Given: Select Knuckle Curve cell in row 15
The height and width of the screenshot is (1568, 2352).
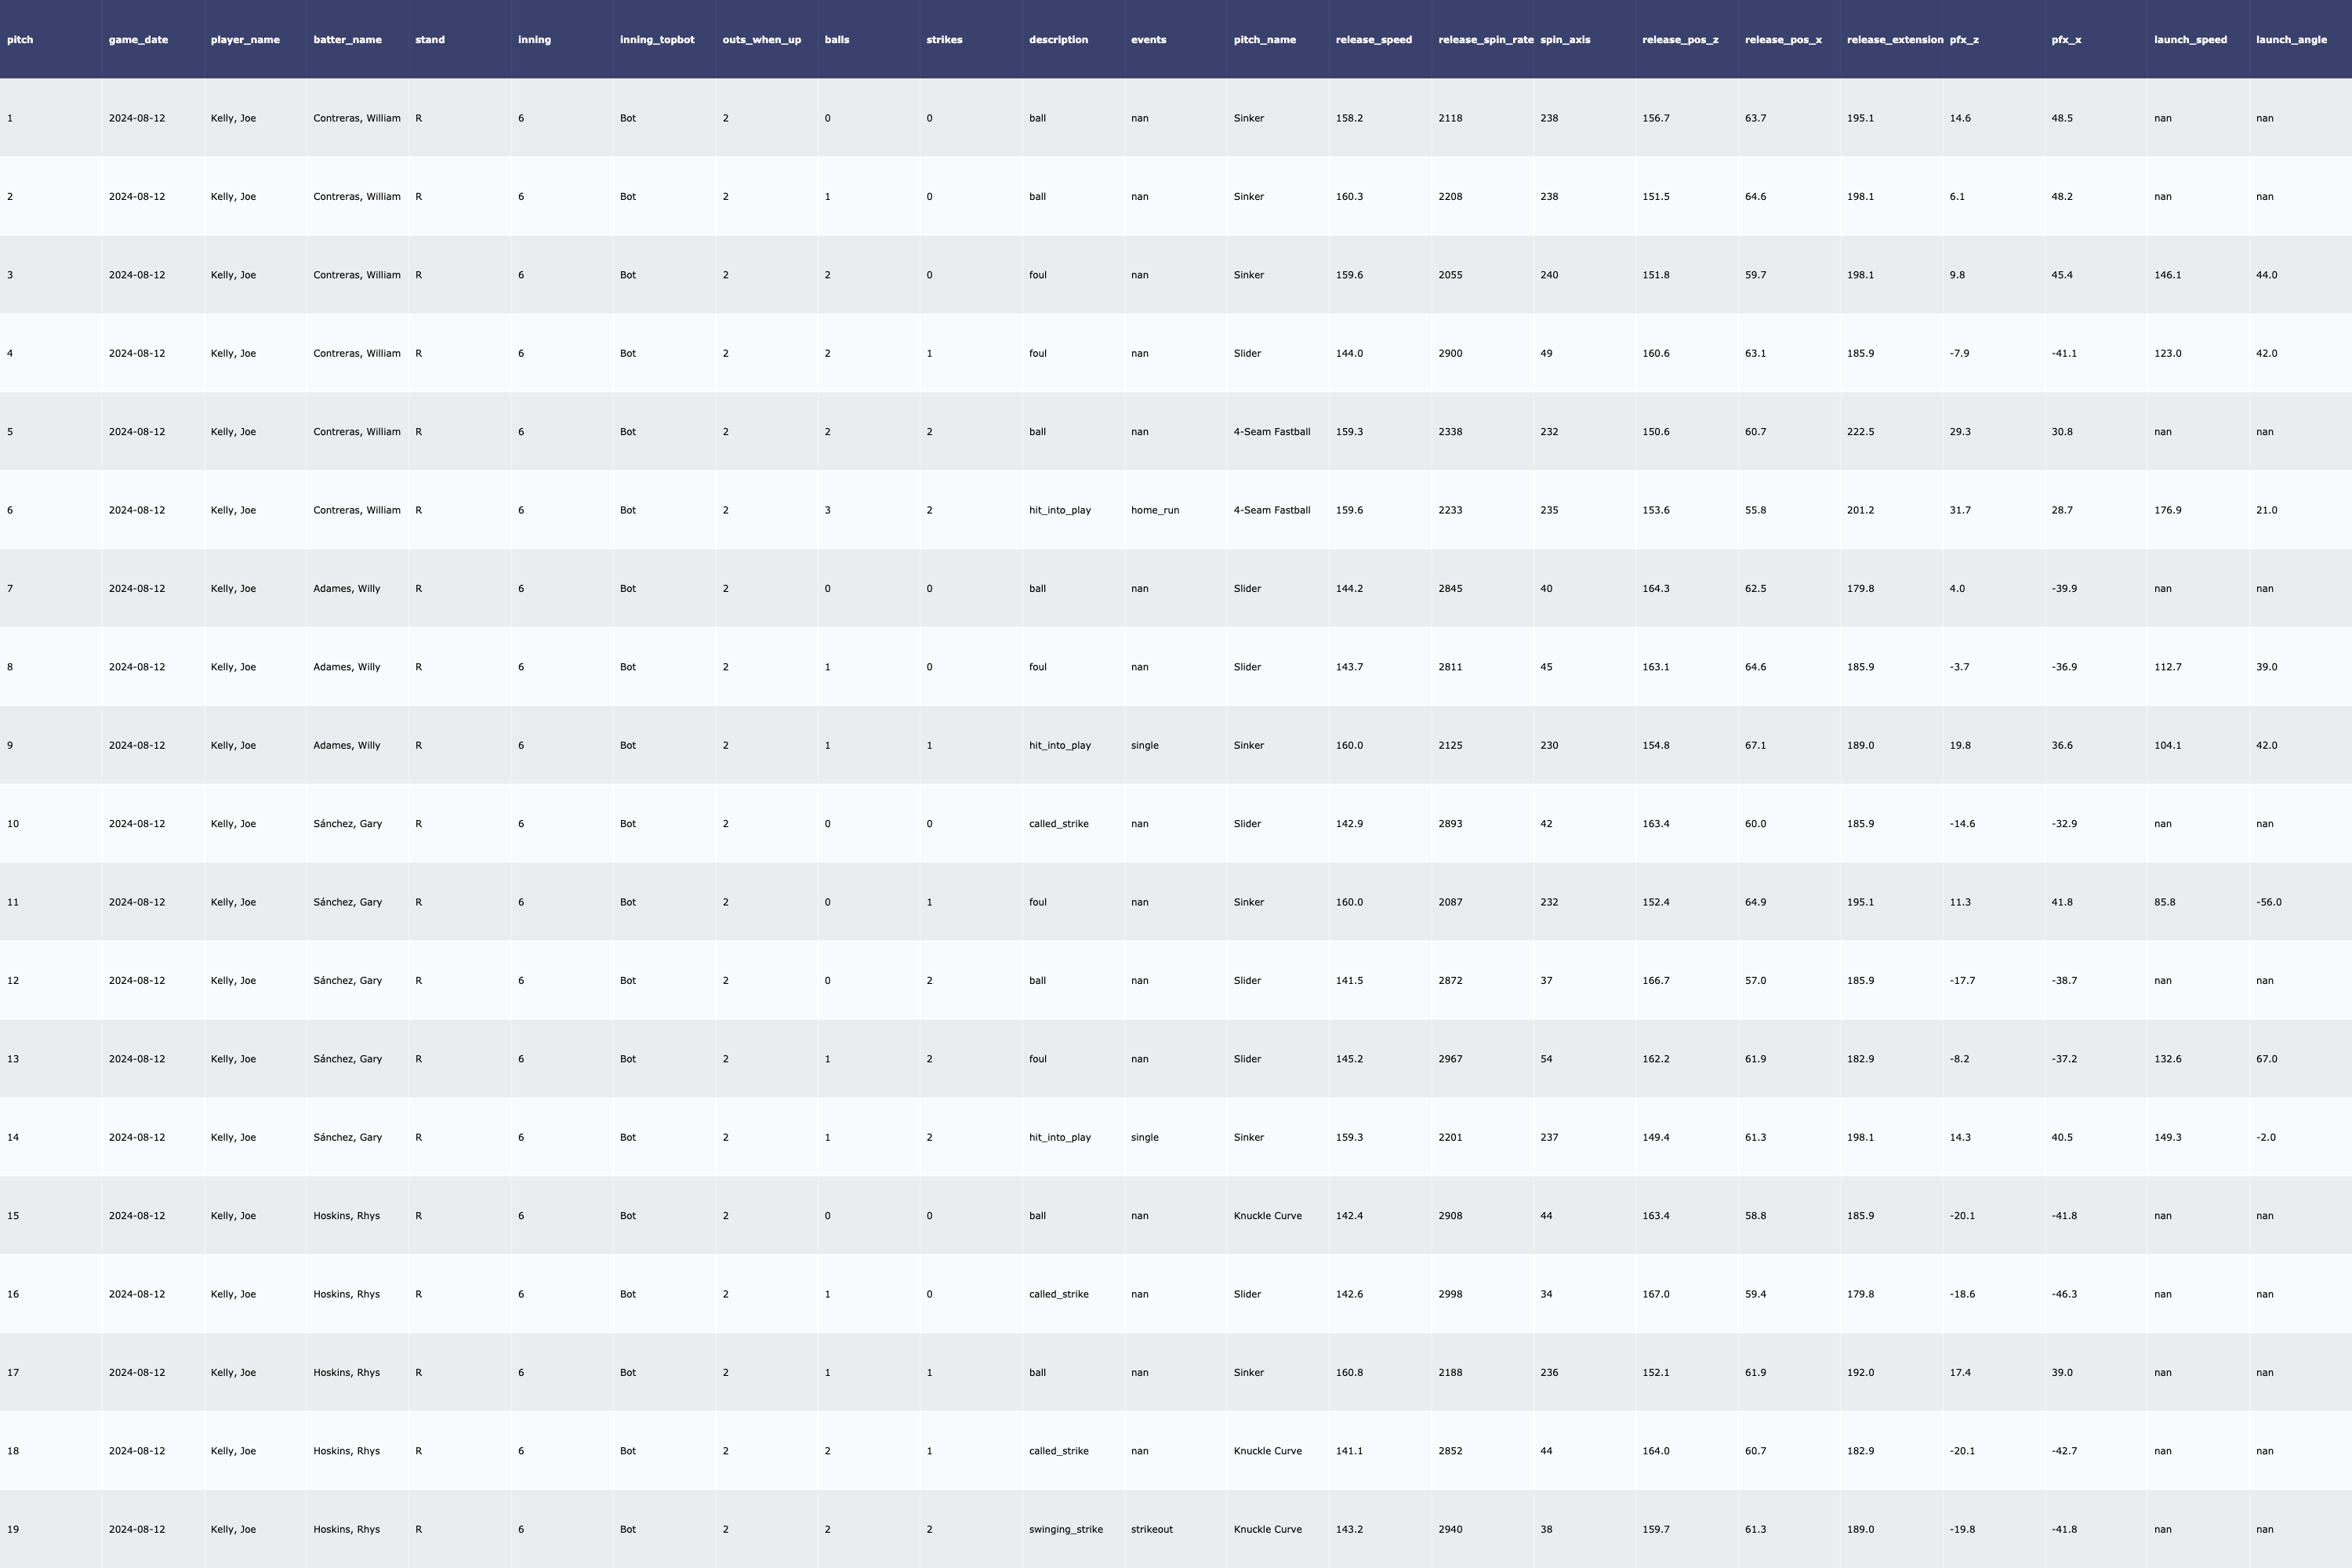Looking at the screenshot, I should (x=1267, y=1216).
